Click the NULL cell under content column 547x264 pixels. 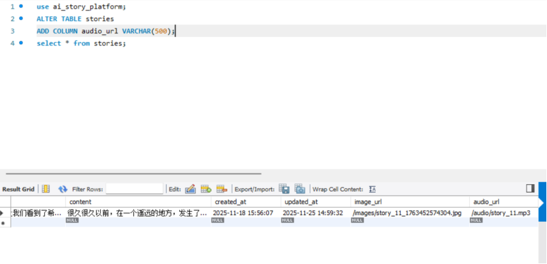tap(72, 220)
